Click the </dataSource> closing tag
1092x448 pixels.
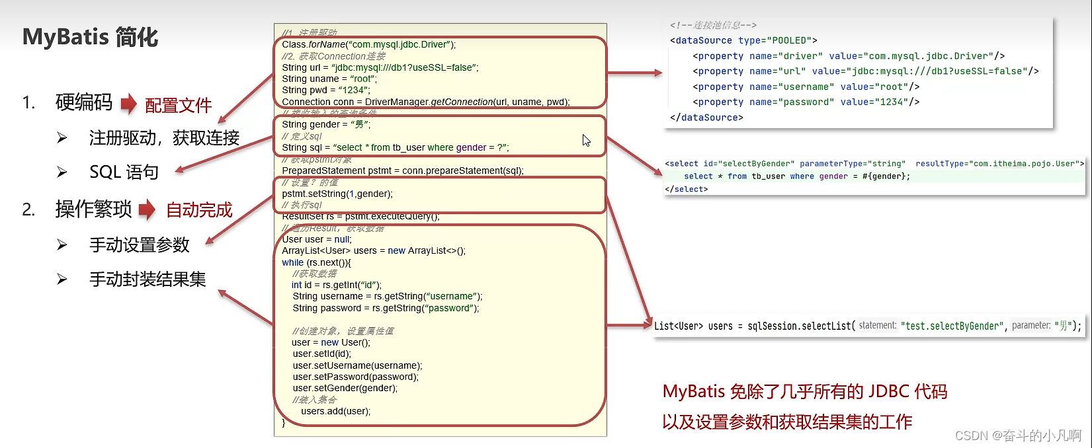click(x=706, y=118)
